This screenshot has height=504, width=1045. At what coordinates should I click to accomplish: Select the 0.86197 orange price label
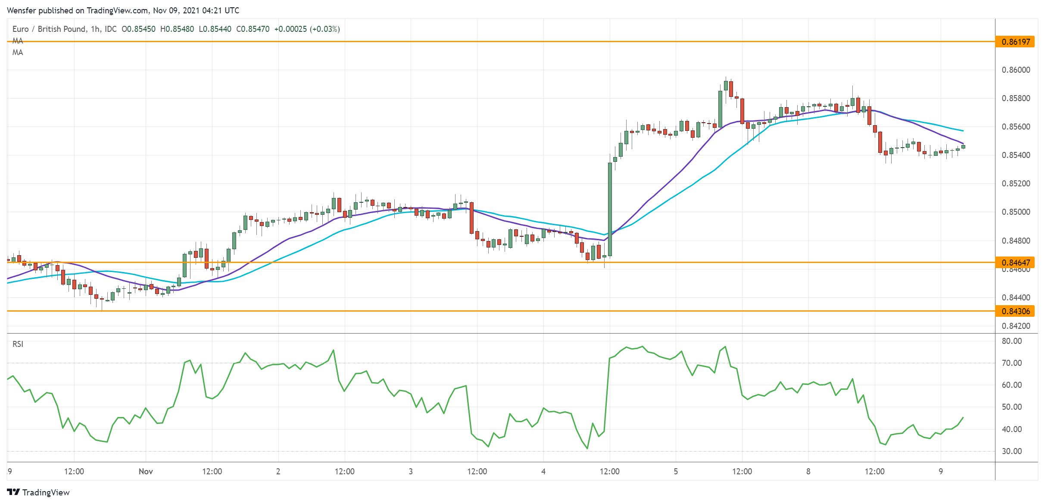click(1015, 42)
